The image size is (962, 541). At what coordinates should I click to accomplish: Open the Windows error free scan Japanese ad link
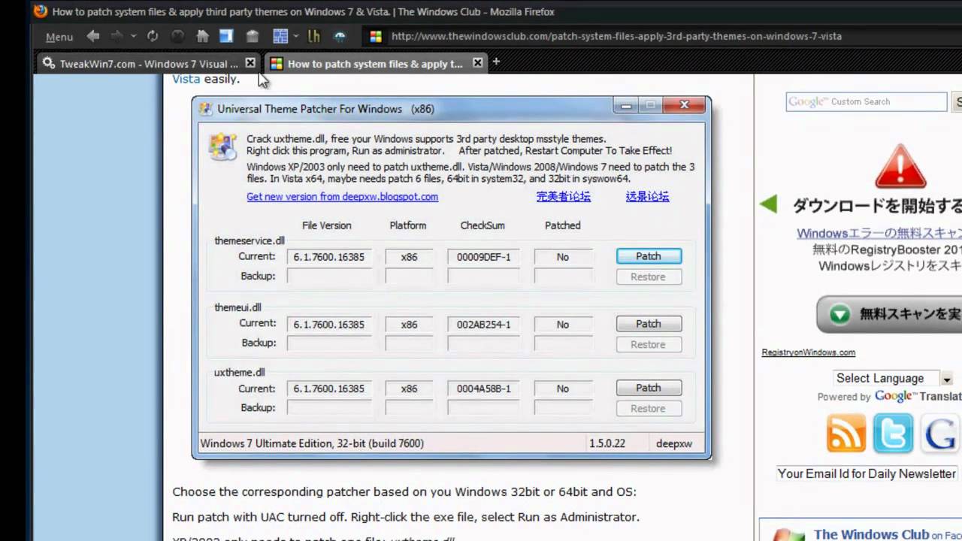[879, 233]
